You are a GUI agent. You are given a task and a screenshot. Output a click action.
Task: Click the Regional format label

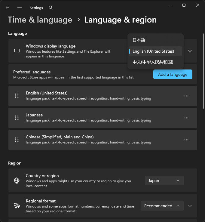41,201
